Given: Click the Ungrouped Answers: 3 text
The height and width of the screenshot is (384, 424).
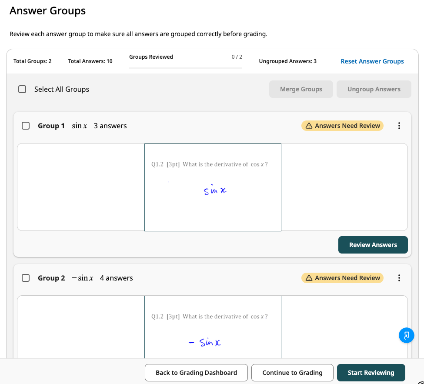Looking at the screenshot, I should [288, 61].
